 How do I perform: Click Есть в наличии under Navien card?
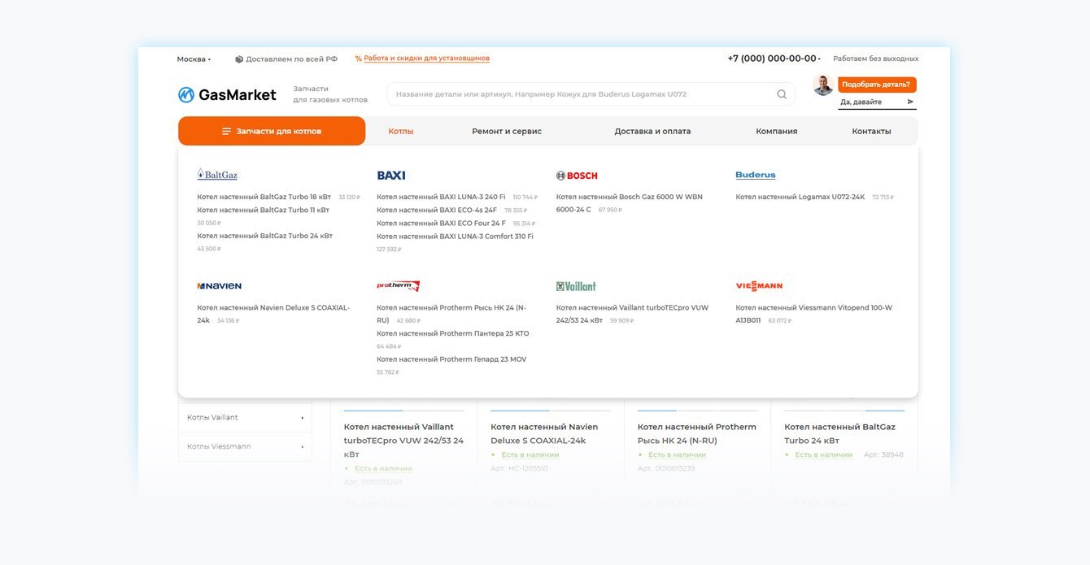click(x=530, y=454)
